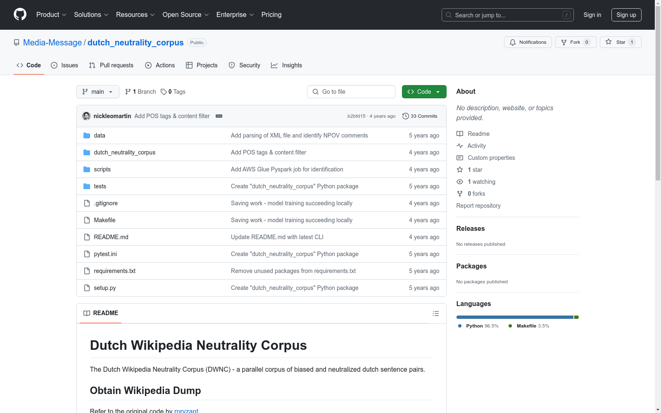Click the star icon beside 1 star
Image resolution: width=661 pixels, height=413 pixels.
[x=460, y=170]
